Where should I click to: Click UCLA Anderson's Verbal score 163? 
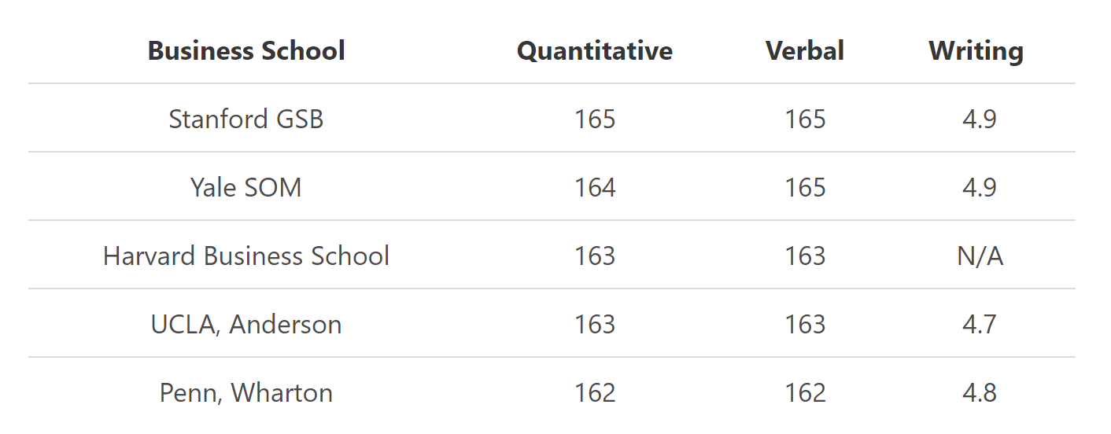click(x=806, y=325)
